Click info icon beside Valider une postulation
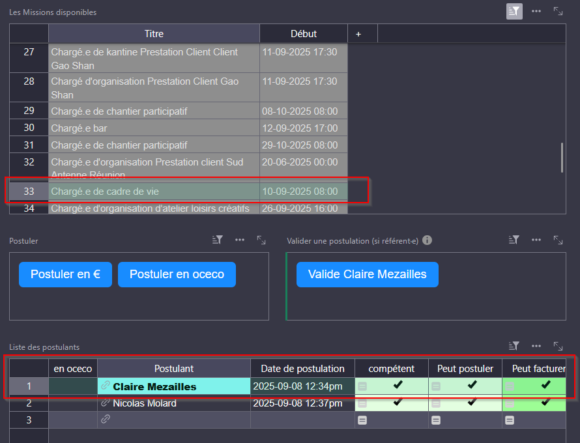Image resolution: width=580 pixels, height=443 pixels. (427, 240)
